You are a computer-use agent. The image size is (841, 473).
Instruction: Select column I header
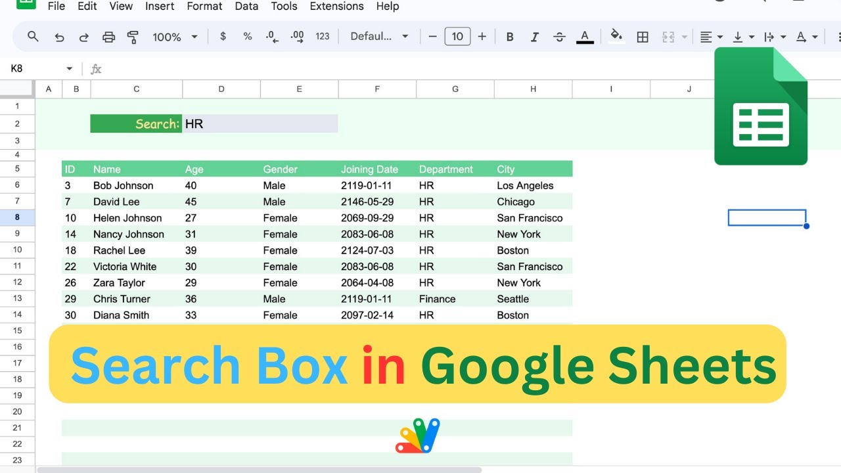611,89
